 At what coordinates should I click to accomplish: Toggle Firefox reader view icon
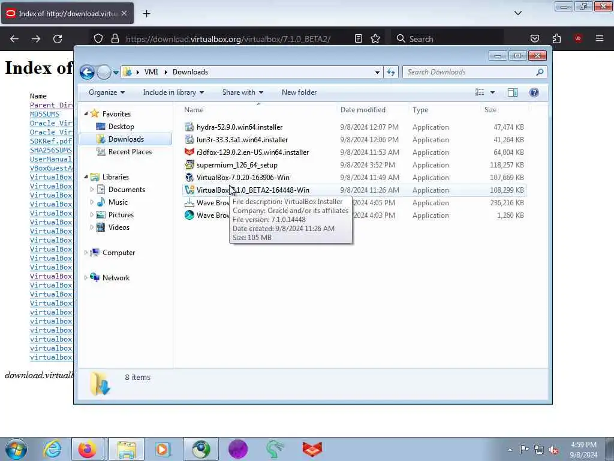359,38
